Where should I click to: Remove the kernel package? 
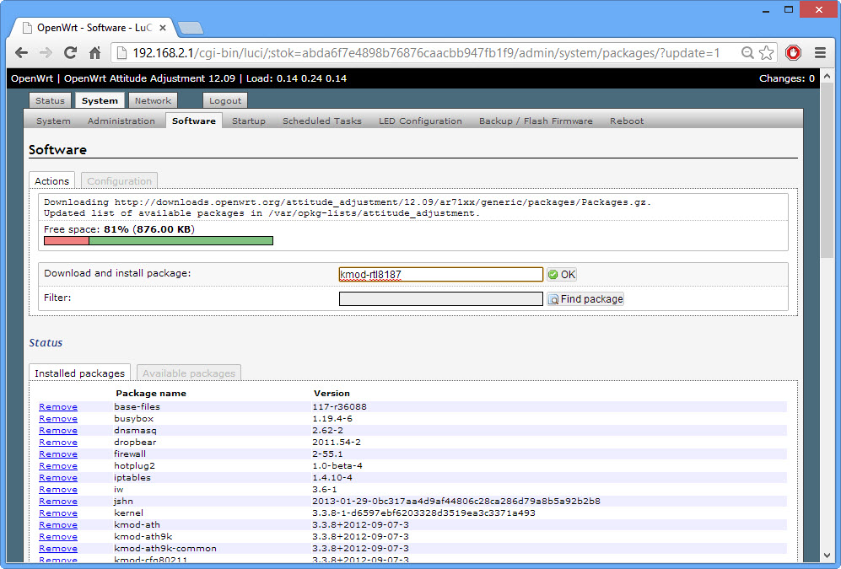tap(58, 513)
